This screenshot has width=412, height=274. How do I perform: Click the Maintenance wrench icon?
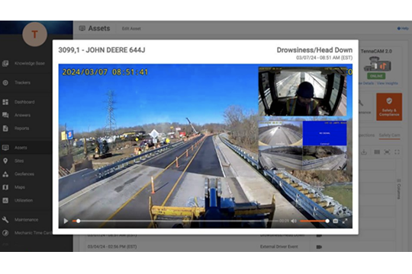coord(5,220)
